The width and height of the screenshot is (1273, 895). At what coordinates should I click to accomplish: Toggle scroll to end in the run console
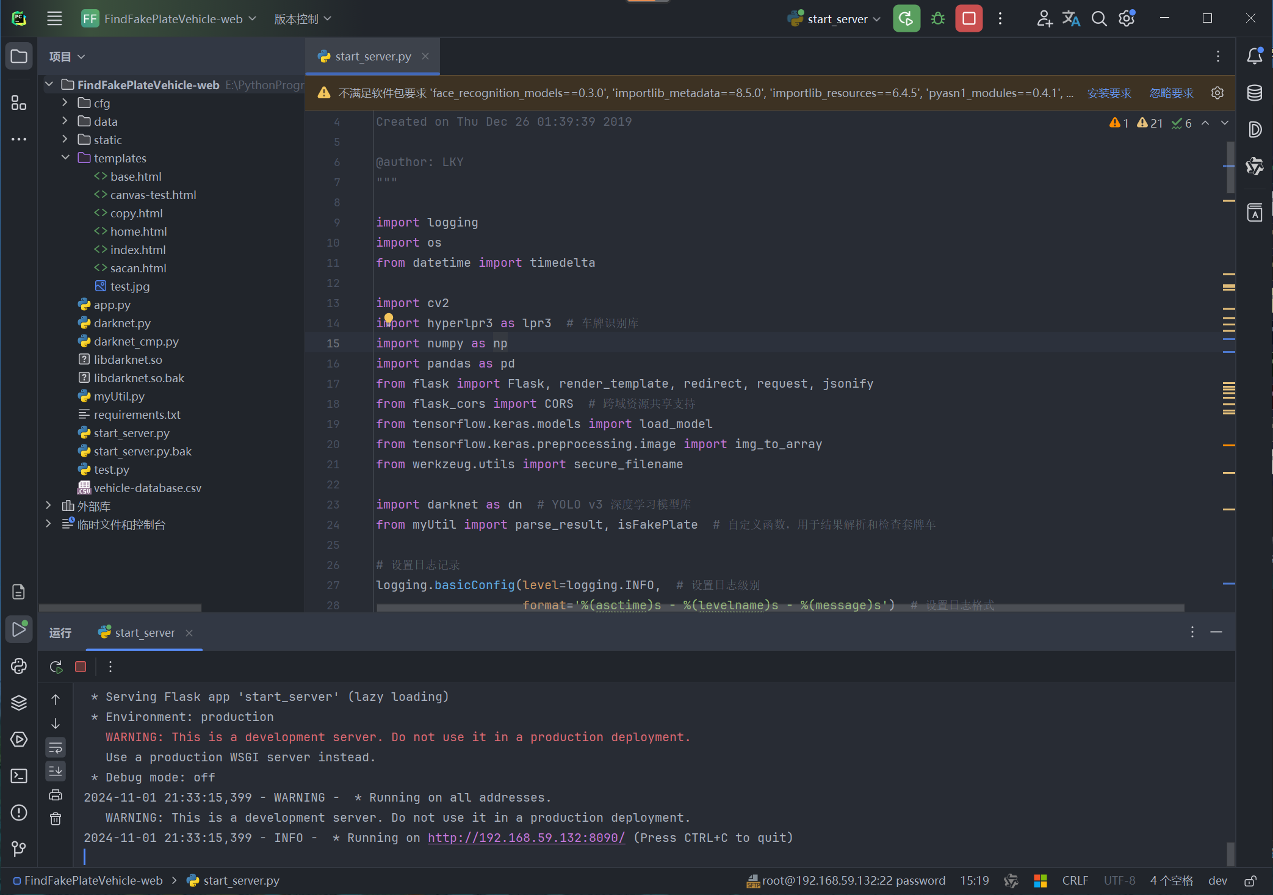(x=56, y=771)
